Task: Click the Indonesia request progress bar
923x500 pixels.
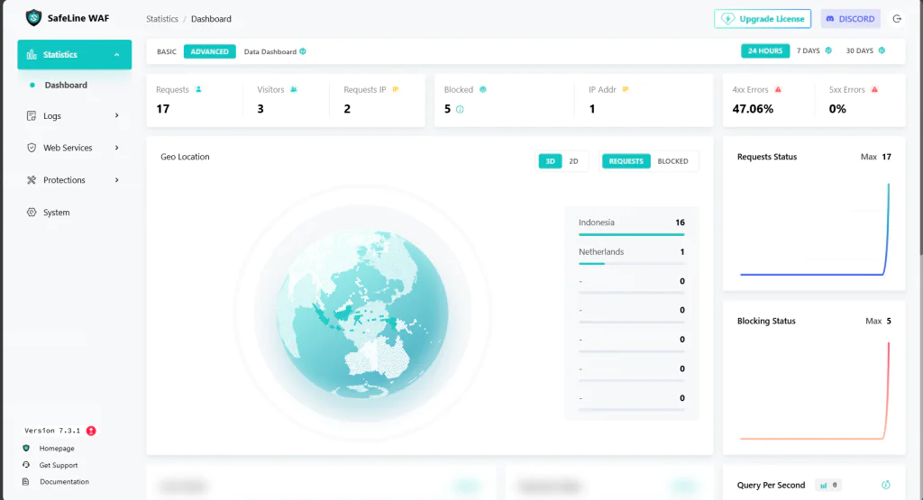Action: pos(631,234)
